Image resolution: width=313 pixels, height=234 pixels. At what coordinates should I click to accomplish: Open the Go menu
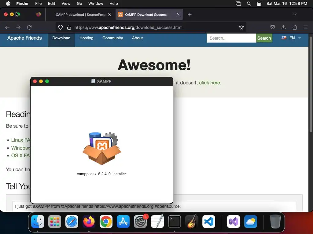point(79,4)
